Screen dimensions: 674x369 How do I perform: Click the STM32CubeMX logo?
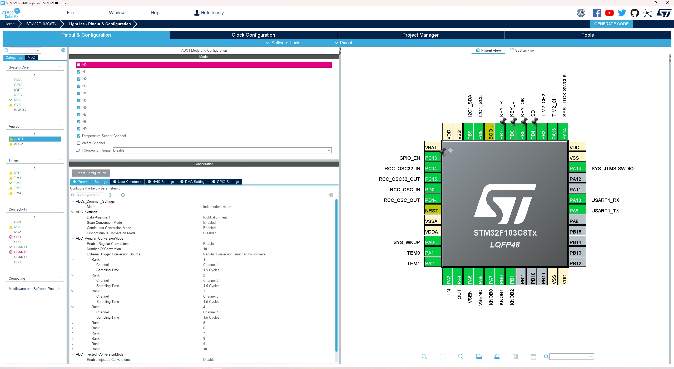pyautogui.click(x=11, y=13)
